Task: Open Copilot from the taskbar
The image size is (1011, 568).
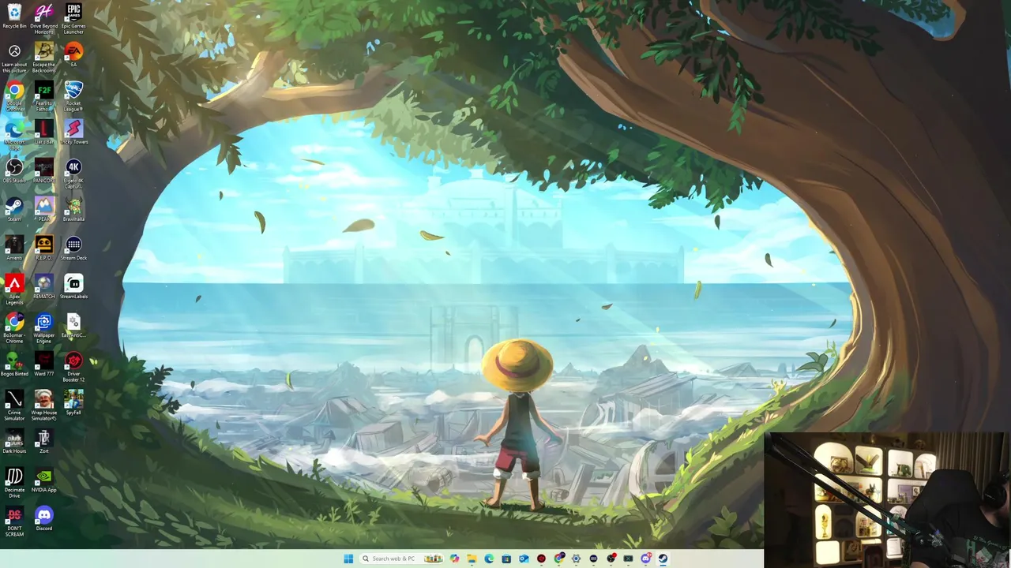Action: (x=454, y=559)
